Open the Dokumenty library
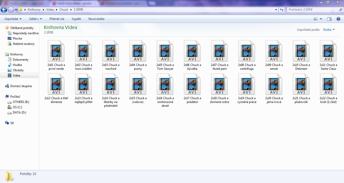Image resolution: width=344 pixels, height=183 pixels. (18, 60)
